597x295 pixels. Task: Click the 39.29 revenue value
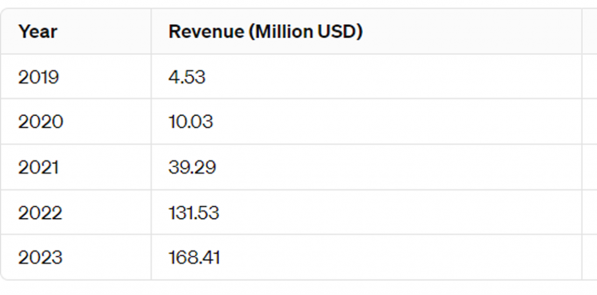[x=192, y=167]
